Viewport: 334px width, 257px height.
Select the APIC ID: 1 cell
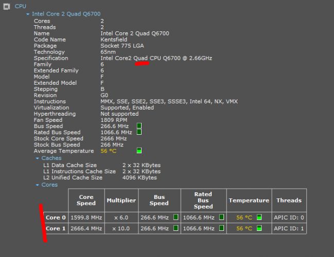(x=289, y=228)
